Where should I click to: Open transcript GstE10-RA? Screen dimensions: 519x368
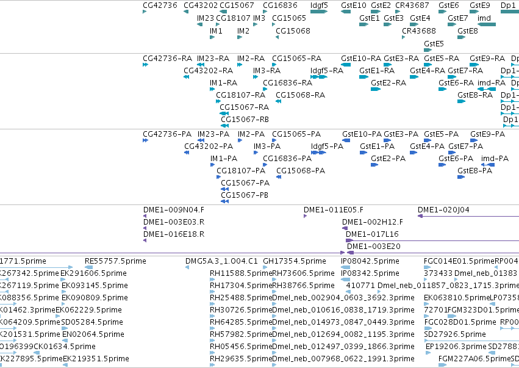pyautogui.click(x=361, y=59)
